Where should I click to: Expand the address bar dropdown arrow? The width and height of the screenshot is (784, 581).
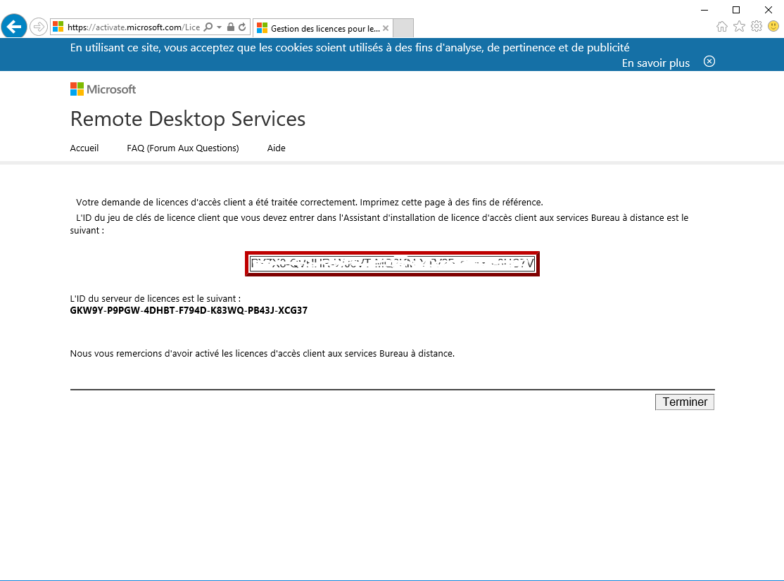click(219, 27)
